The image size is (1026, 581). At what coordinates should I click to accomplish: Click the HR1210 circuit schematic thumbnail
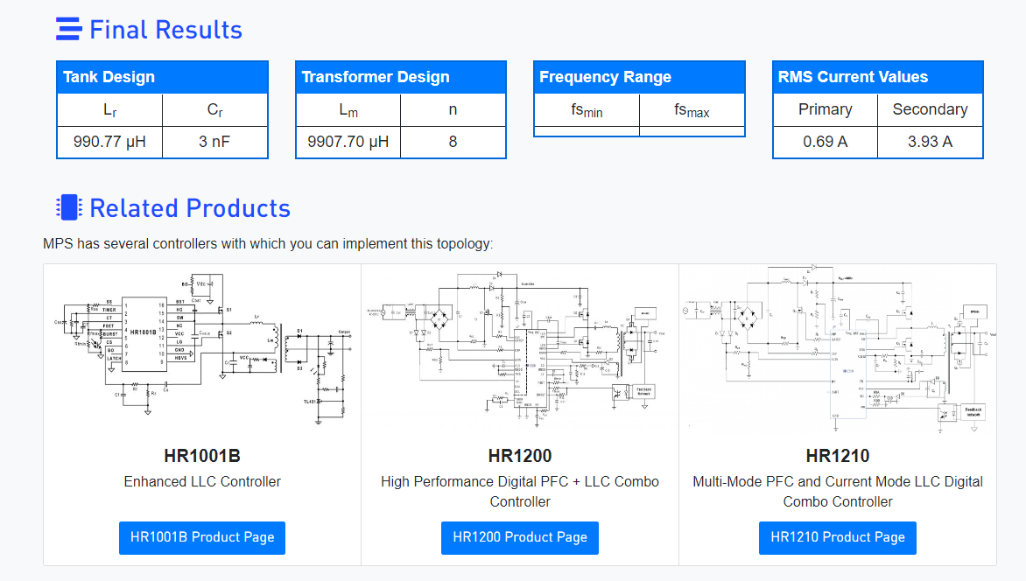click(838, 348)
